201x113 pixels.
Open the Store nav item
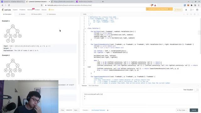[x=52, y=10]
